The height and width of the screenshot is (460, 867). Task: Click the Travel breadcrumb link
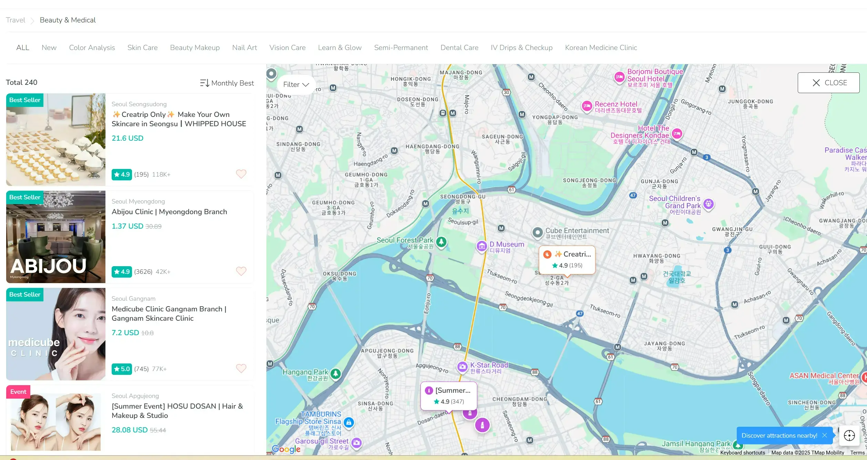16,20
